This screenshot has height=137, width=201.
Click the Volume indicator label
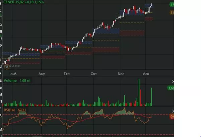coord(10,80)
